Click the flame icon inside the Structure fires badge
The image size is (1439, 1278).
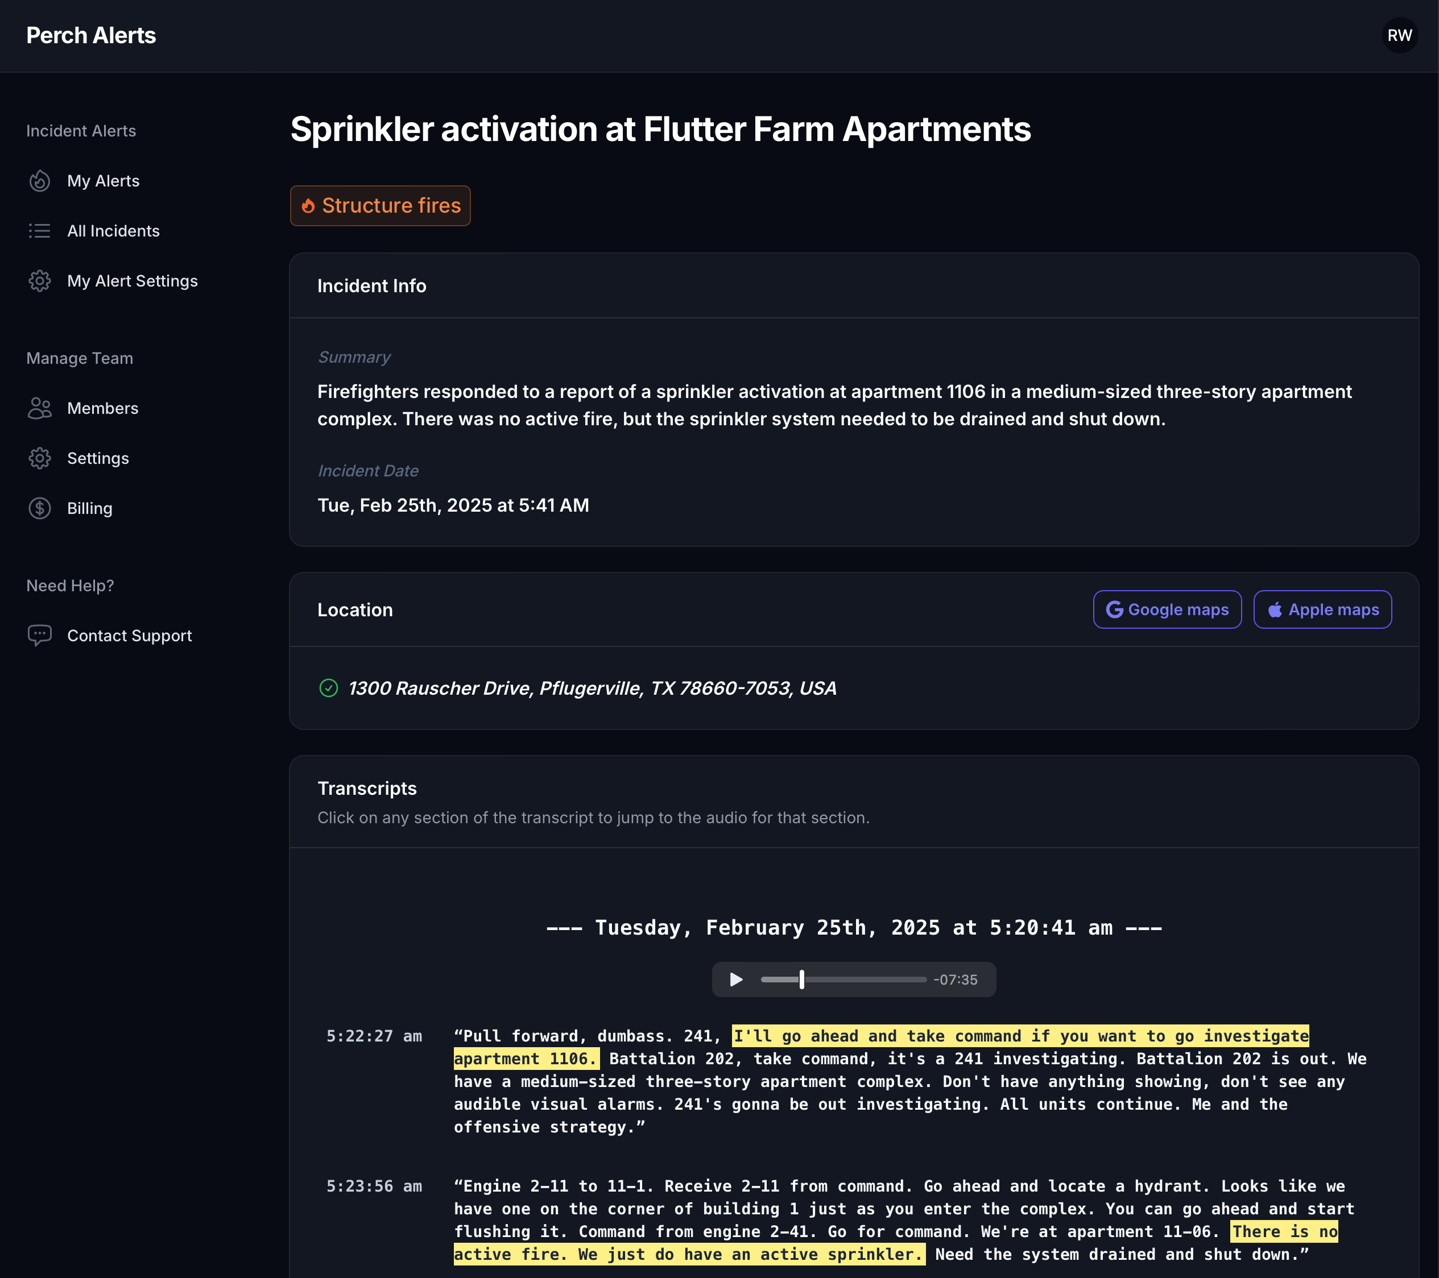[309, 205]
